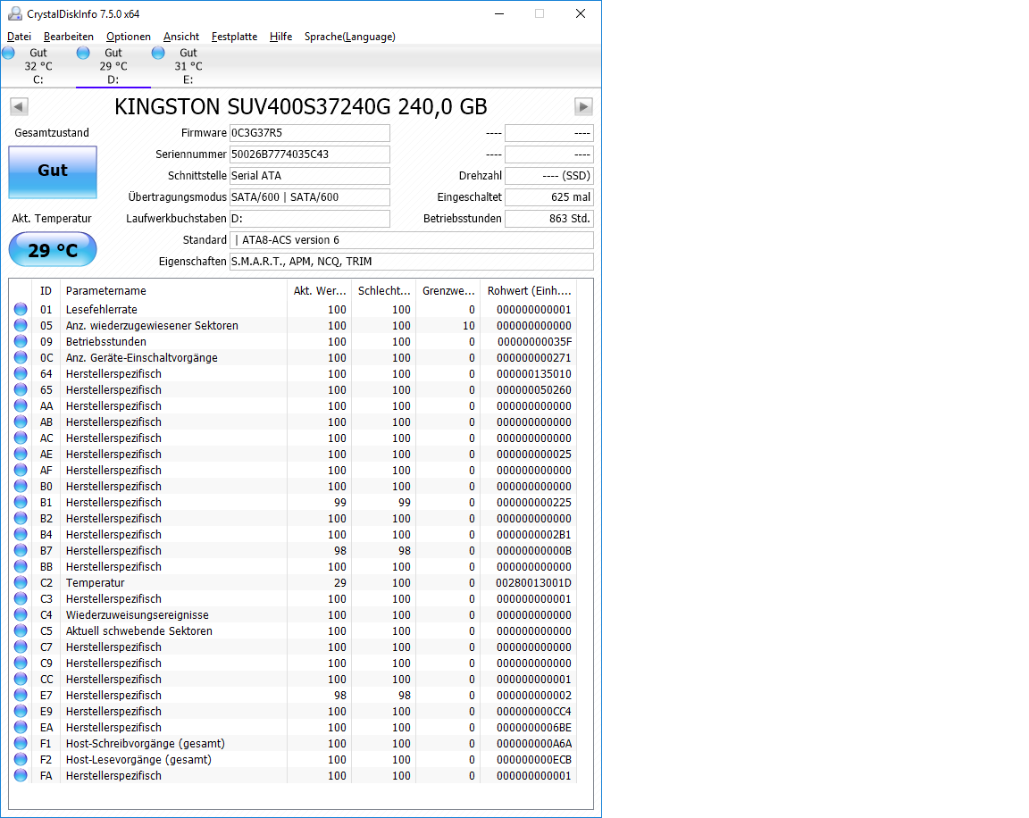Click the Rohwert column header
1029x818 pixels.
[x=529, y=290]
